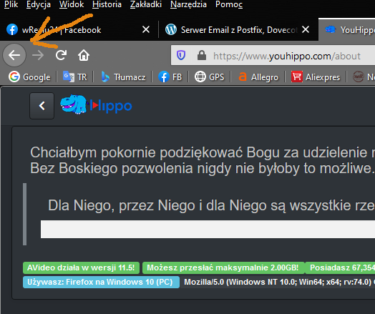Click the Używasz: Firefox na Windows 10 badge
Image resolution: width=375 pixels, height=314 pixels.
pos(101,282)
